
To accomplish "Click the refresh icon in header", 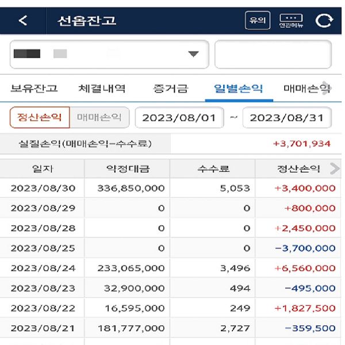I will click(324, 21).
